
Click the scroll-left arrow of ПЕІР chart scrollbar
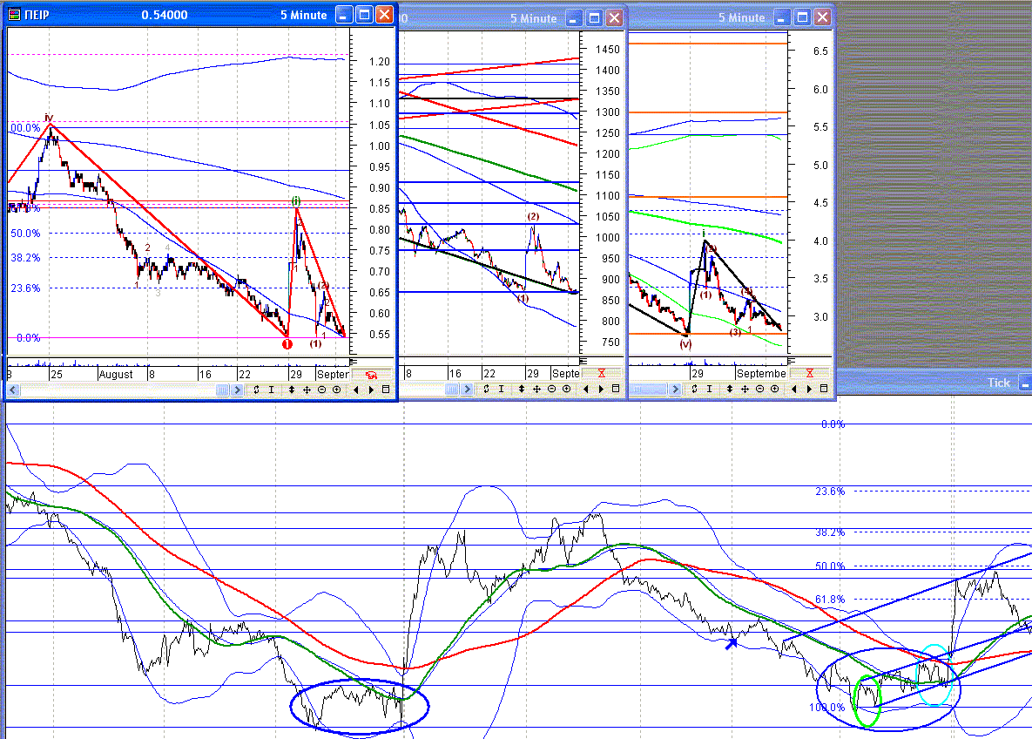[13, 390]
